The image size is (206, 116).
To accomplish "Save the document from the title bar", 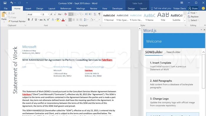I will tap(5, 3).
